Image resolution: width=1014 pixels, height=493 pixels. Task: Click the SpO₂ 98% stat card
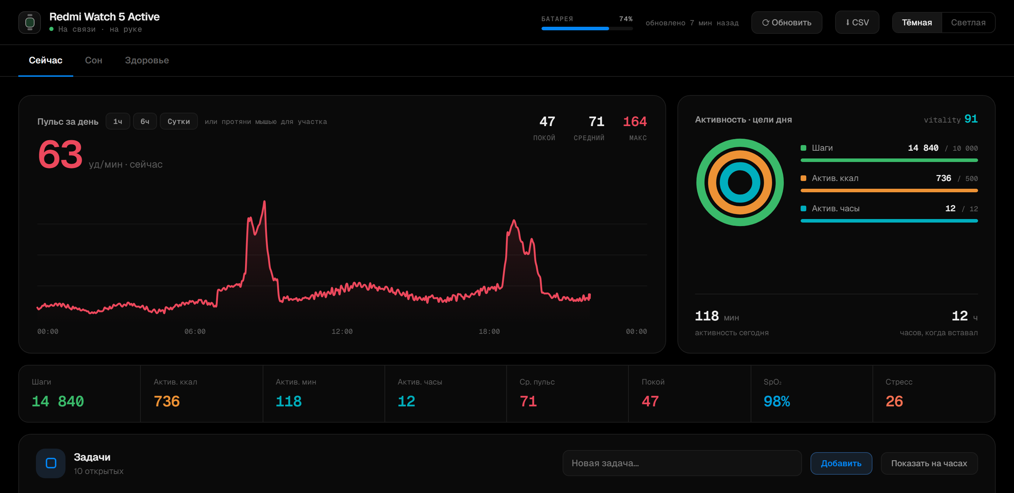(x=812, y=394)
